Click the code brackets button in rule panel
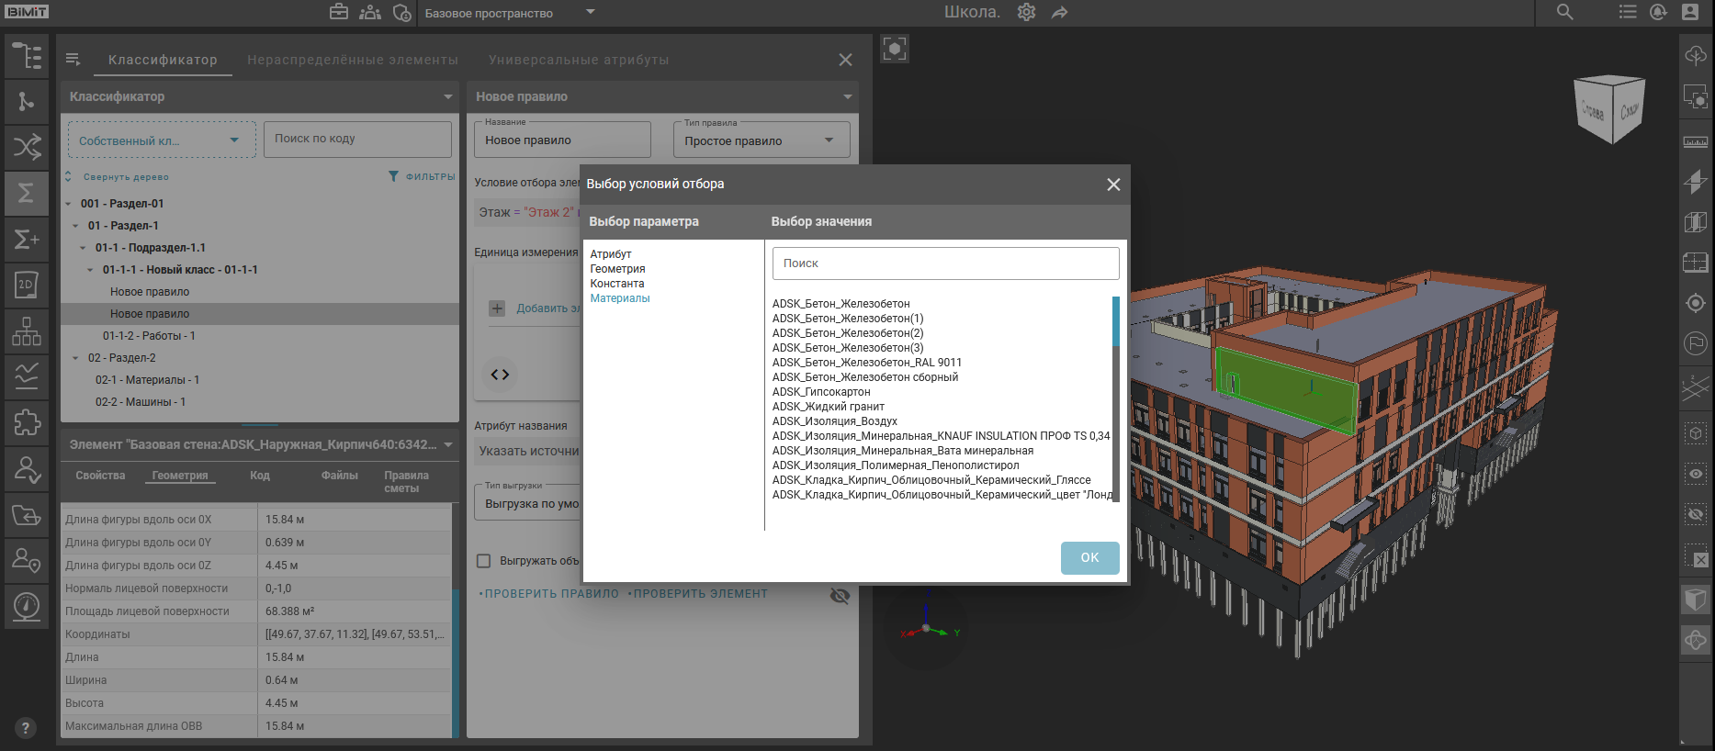The image size is (1715, 751). coord(500,375)
